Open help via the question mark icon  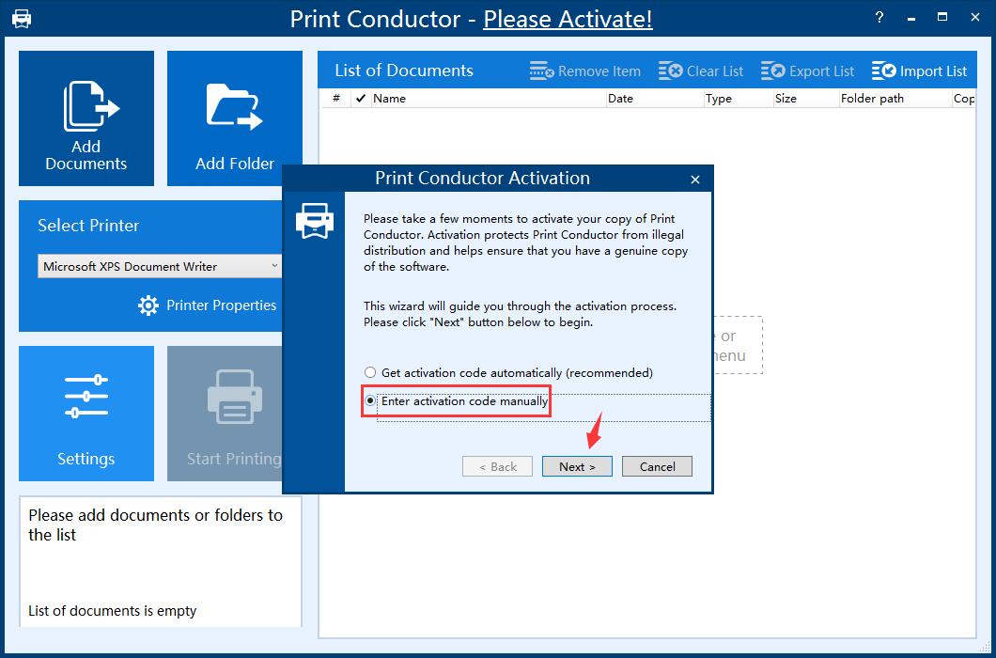pyautogui.click(x=879, y=18)
